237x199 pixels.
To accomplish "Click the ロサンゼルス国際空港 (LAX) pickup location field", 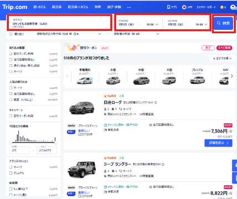I will pos(59,23).
